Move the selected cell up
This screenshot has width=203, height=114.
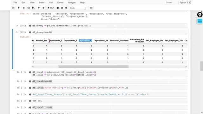[x=39, y=8]
